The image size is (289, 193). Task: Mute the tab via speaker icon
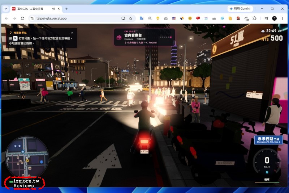pos(53,9)
